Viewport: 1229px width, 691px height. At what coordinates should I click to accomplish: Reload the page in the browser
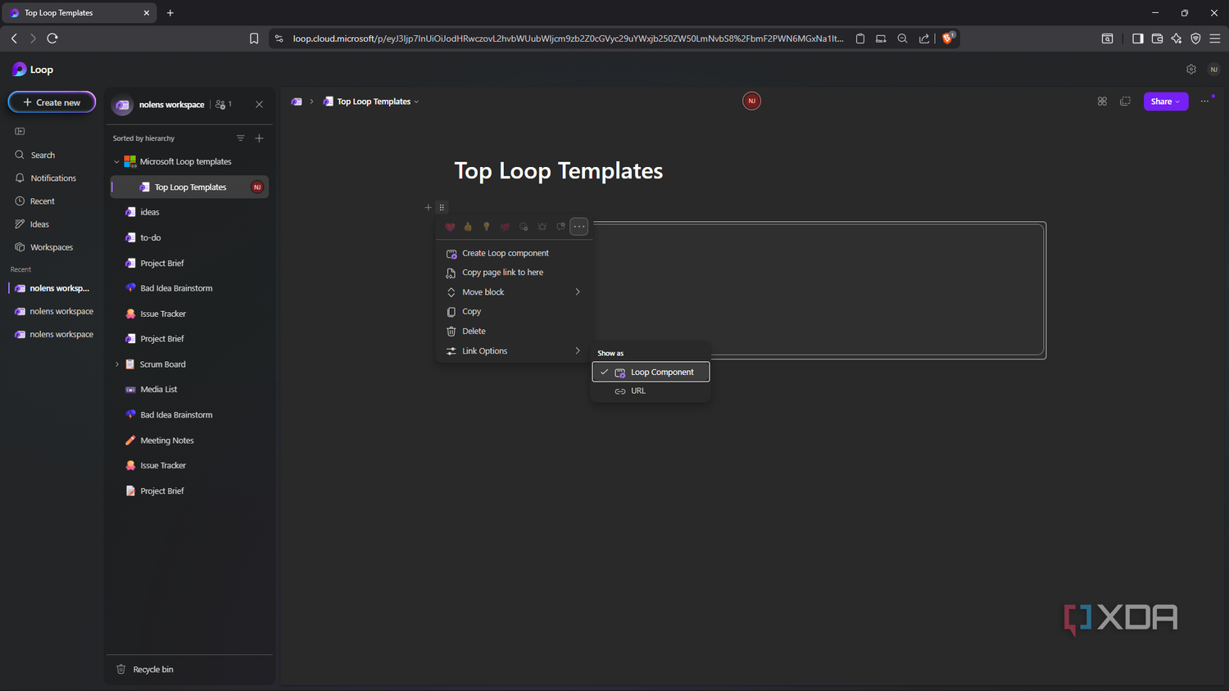click(52, 38)
